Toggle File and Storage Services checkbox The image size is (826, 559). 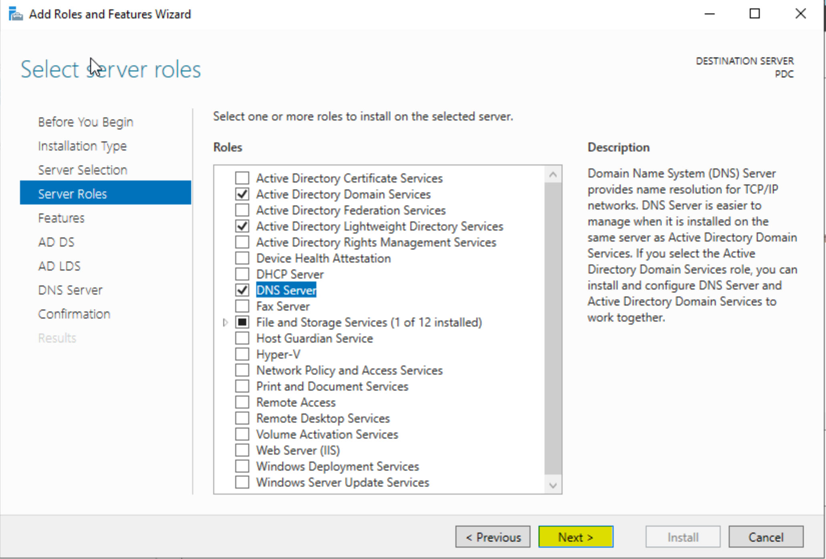click(x=242, y=322)
